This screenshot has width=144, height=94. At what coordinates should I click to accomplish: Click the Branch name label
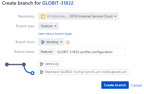tap(24, 52)
